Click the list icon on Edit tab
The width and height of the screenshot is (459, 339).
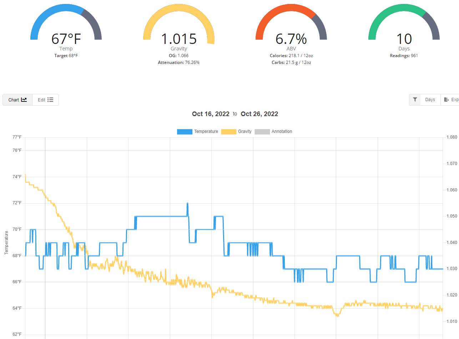pyautogui.click(x=50, y=100)
